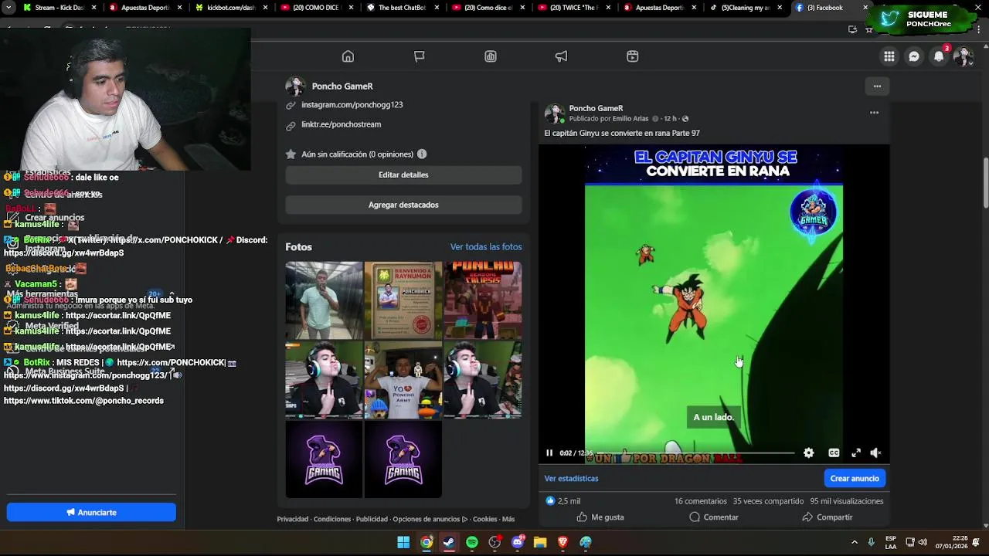989x556 pixels.
Task: Unmute the video speaker icon
Action: (875, 453)
